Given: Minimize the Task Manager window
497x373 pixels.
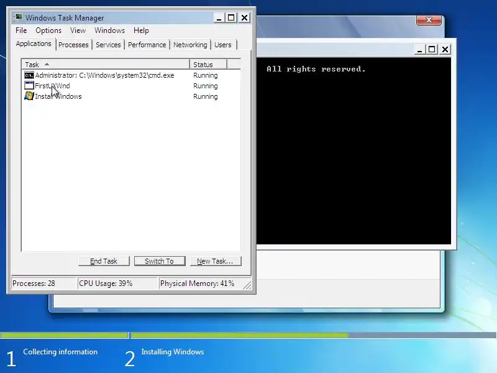Looking at the screenshot, I should (x=219, y=17).
